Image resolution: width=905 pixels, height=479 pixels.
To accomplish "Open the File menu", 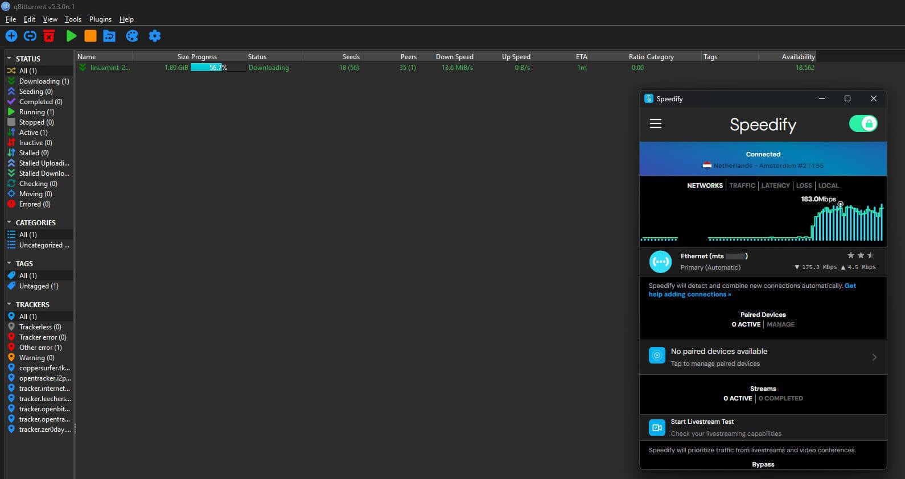I will pyautogui.click(x=11, y=19).
